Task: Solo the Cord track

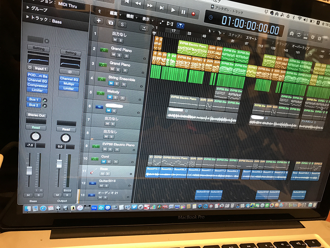Action: click(x=109, y=162)
